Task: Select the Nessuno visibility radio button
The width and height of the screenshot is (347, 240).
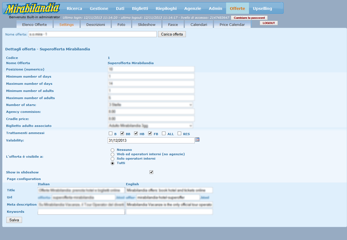Action: pos(112,150)
